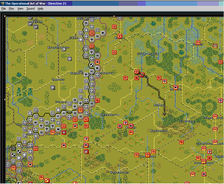Select the red air unit below Lvov

click(x=86, y=151)
